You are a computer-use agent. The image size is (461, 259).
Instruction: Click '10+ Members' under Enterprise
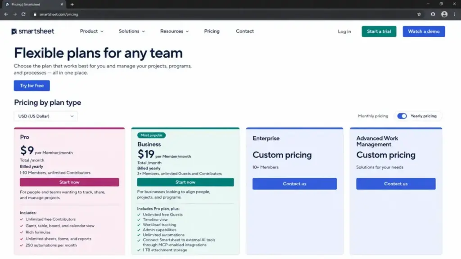click(265, 167)
